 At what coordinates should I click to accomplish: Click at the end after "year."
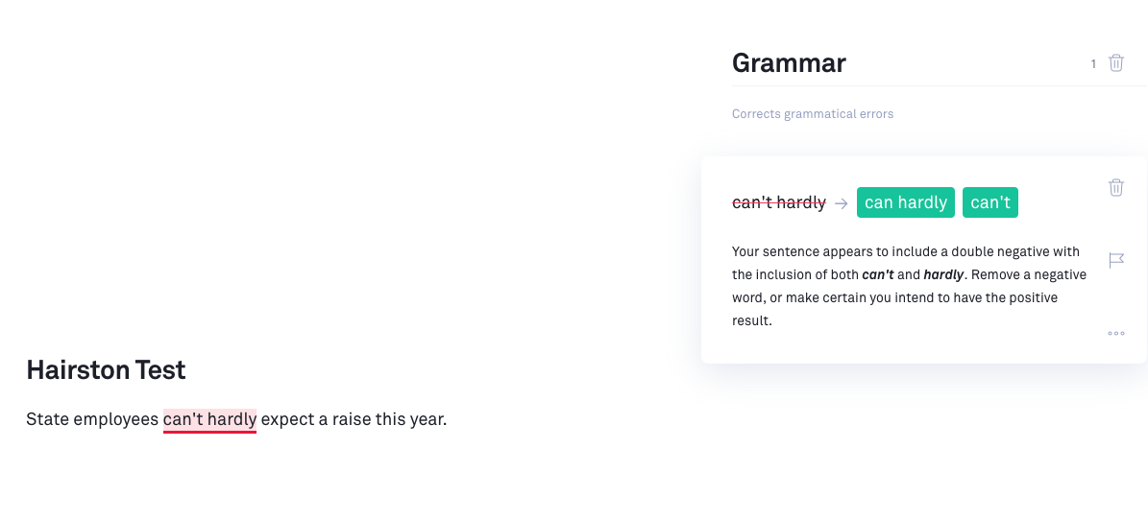448,419
